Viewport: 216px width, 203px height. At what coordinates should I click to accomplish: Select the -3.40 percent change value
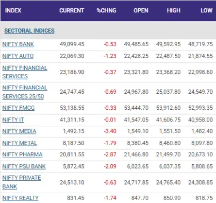(x=110, y=131)
